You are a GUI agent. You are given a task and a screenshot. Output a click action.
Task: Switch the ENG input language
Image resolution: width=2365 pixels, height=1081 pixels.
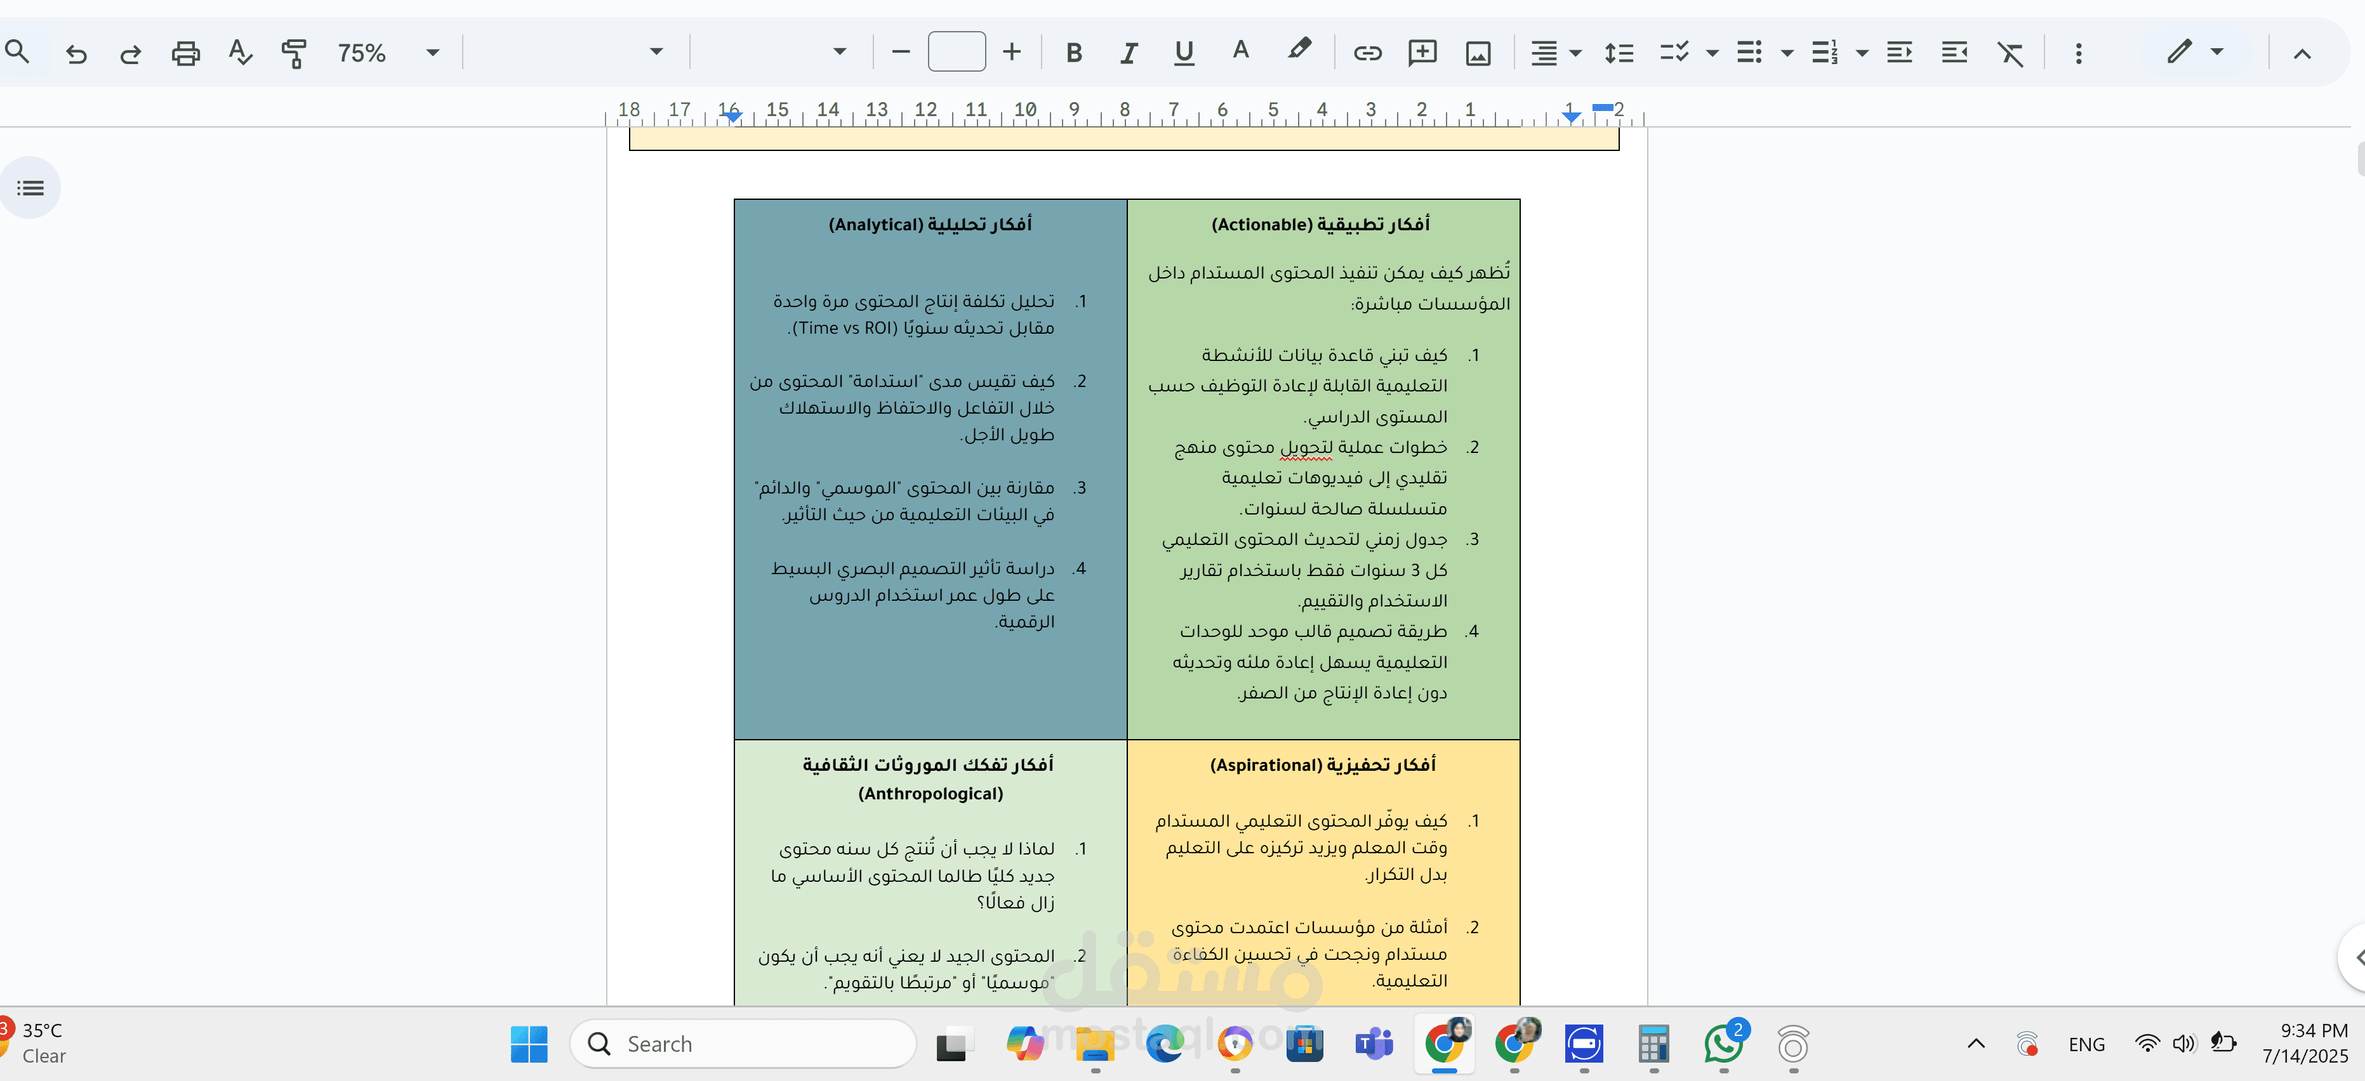[2087, 1044]
